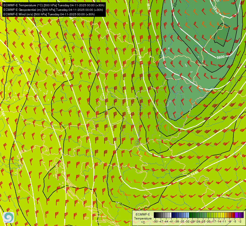Select the ECMWF-E Wind (m/s) title line
246x226 pixels.
[x=49, y=14]
